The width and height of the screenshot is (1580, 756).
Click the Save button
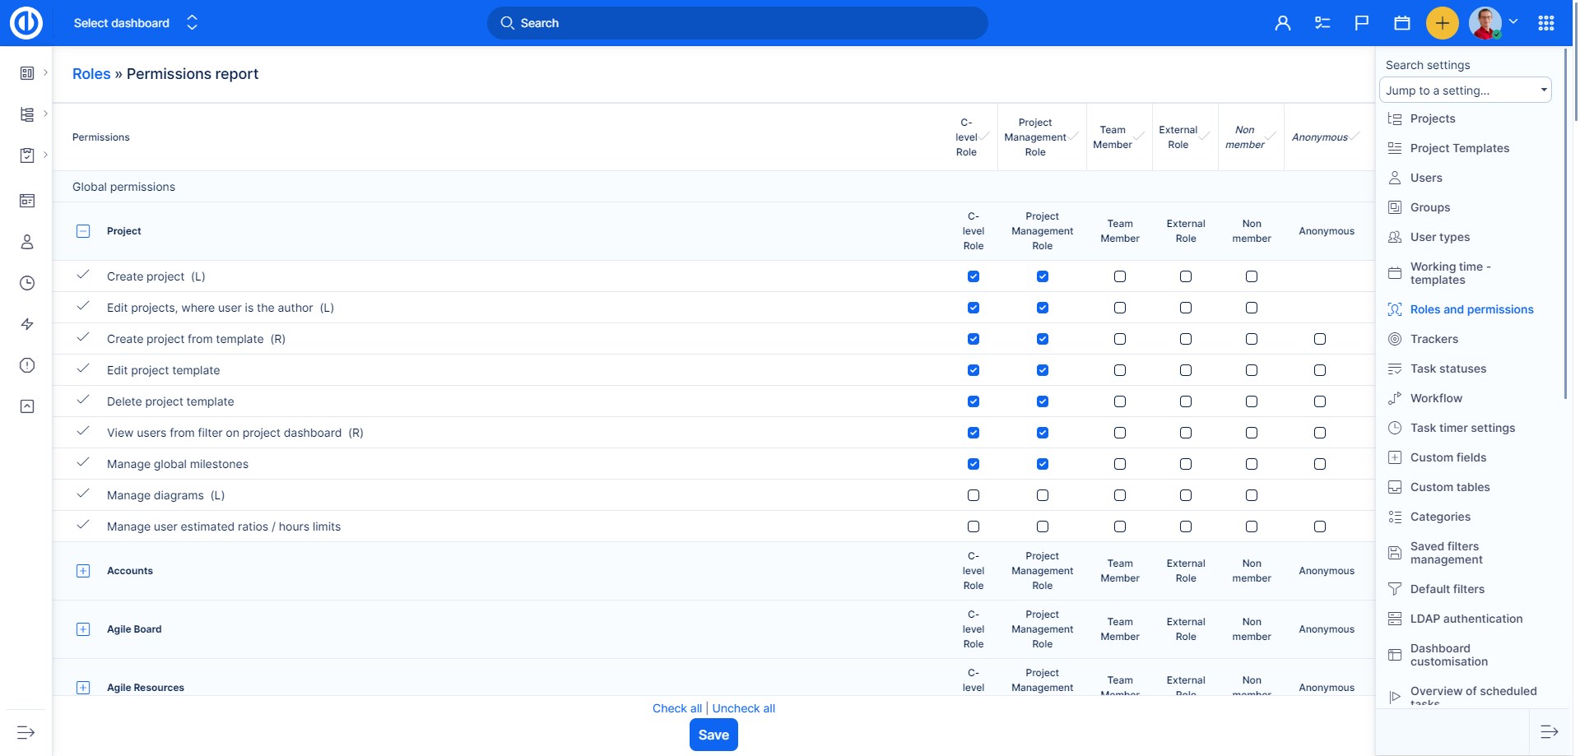[713, 735]
